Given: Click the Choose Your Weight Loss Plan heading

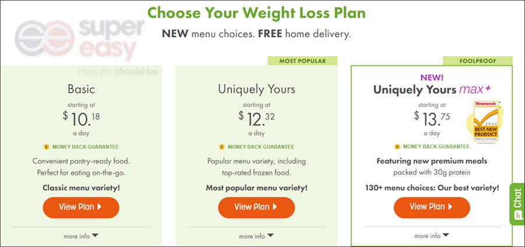Looking at the screenshot, I should [x=256, y=13].
